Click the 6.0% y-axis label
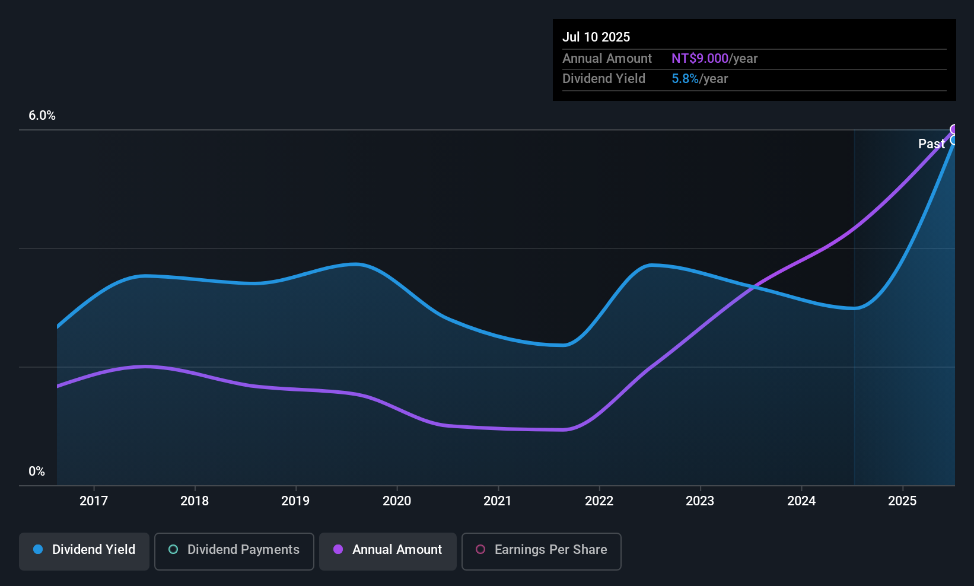This screenshot has width=974, height=586. pyautogui.click(x=42, y=116)
